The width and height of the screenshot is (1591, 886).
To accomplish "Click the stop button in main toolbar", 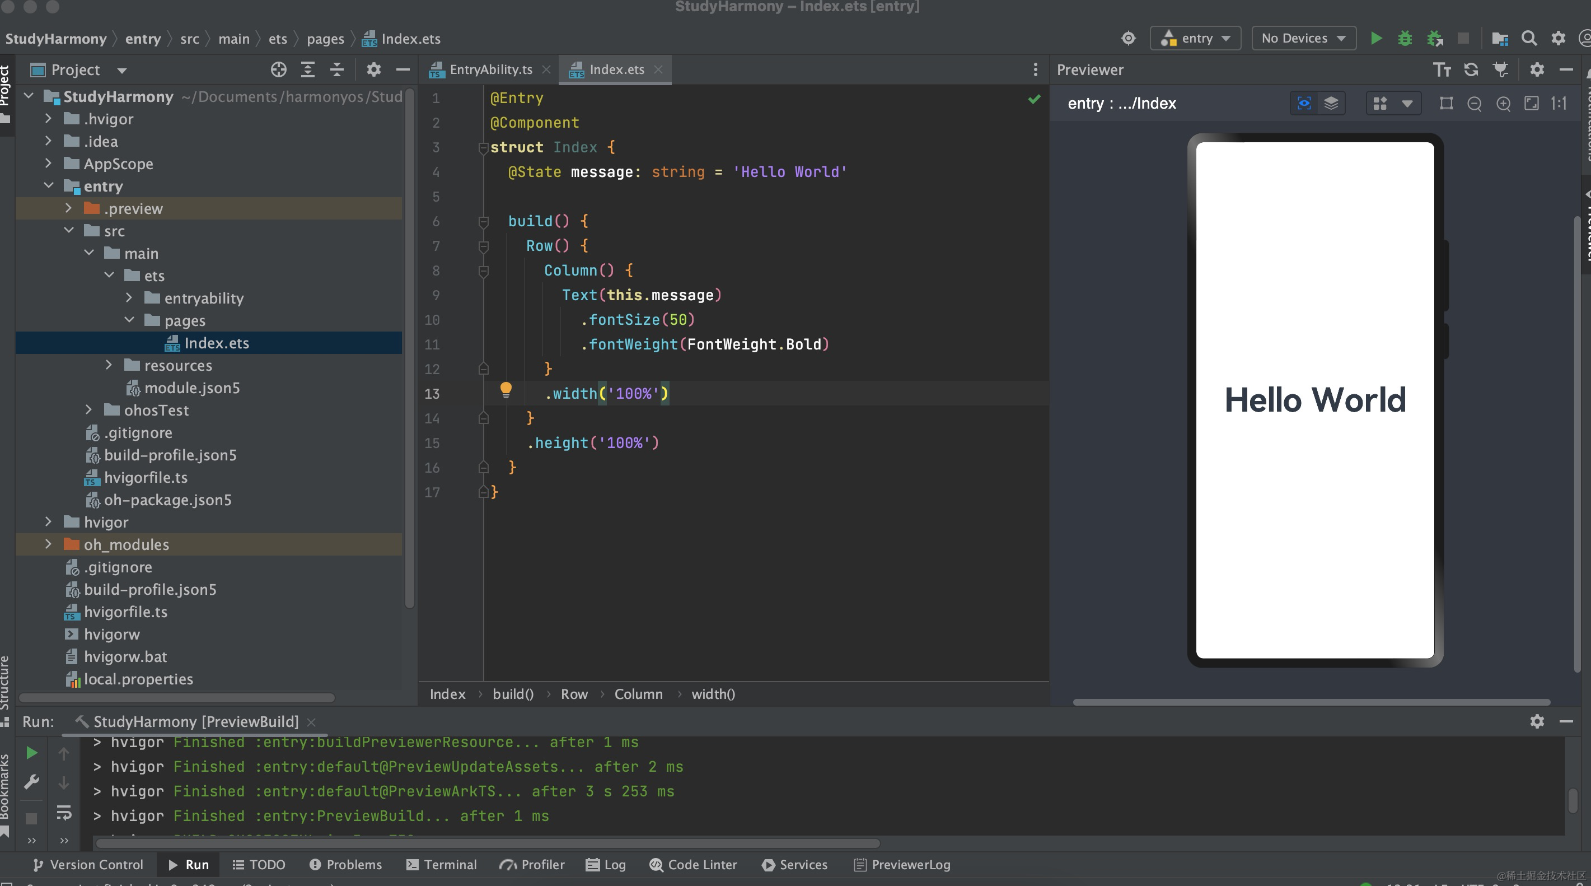I will point(1463,38).
